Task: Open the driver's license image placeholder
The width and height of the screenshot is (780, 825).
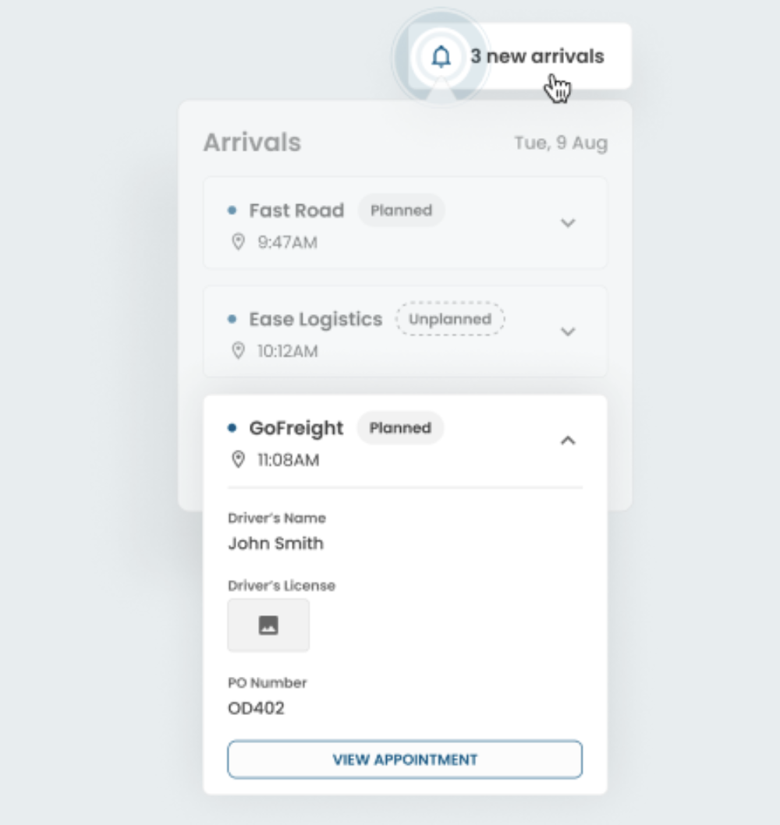Action: pyautogui.click(x=268, y=625)
